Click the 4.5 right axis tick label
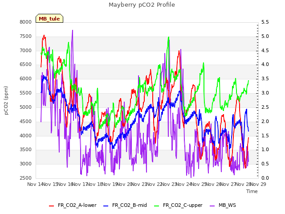This screenshot has height=214, width=285. (x=265, y=50)
